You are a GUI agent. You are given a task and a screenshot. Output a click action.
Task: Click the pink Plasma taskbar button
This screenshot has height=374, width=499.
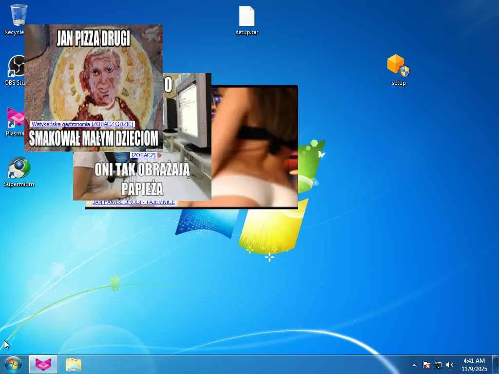coord(43,364)
